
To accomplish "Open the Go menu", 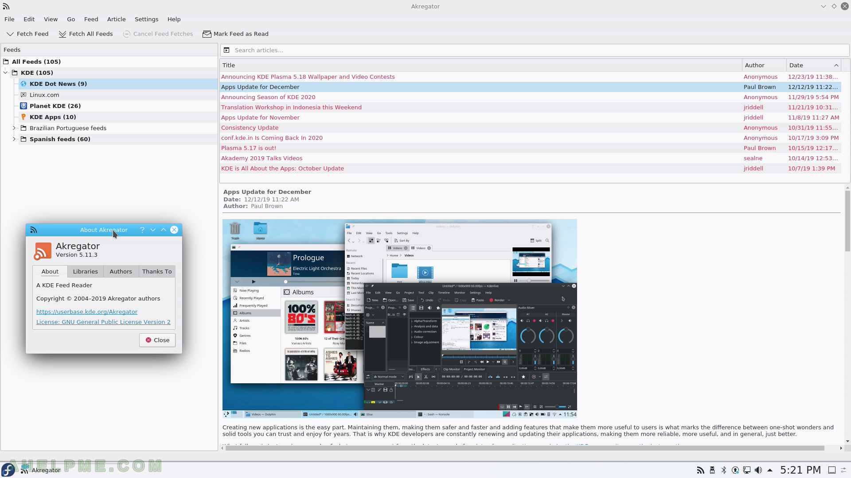I will coord(71,19).
